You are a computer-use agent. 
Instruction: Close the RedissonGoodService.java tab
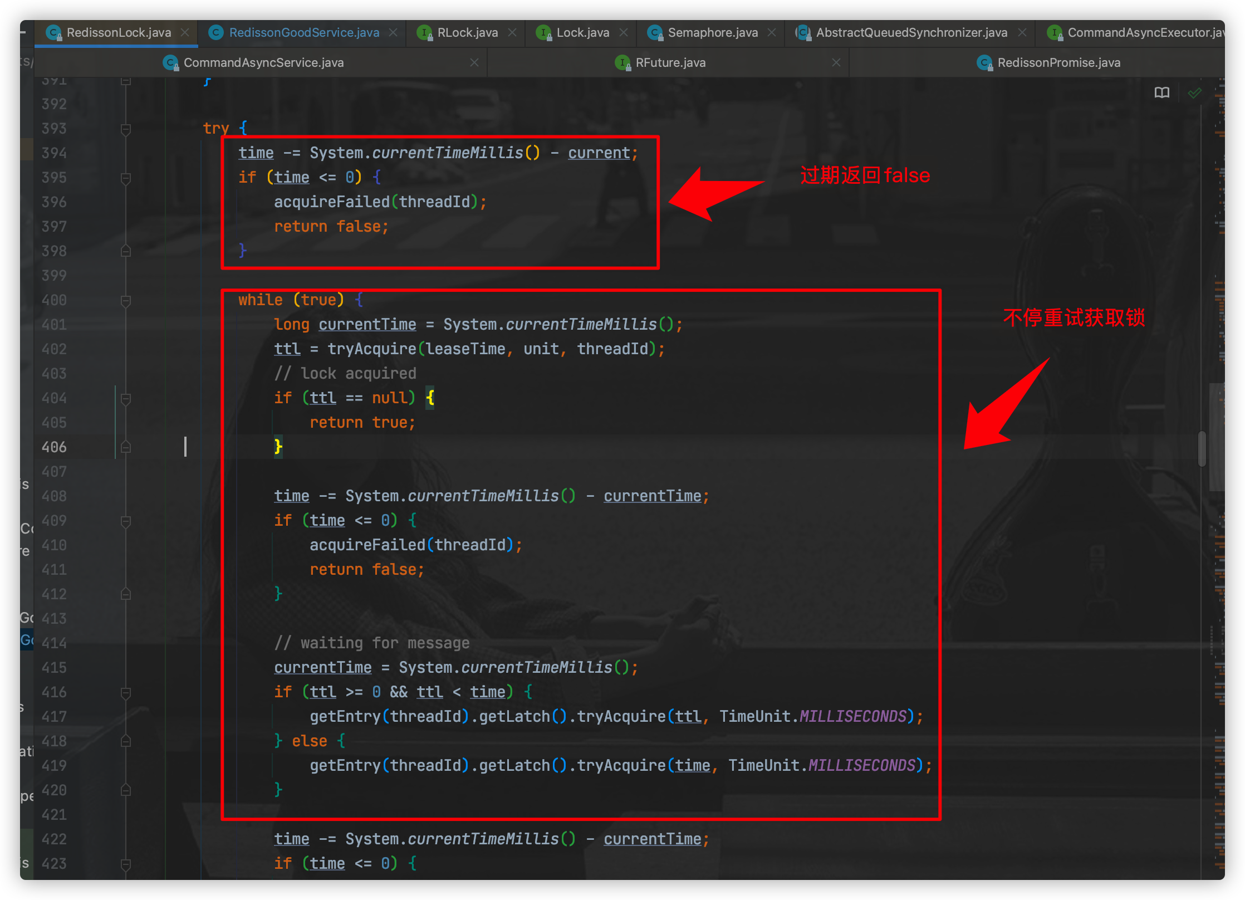tap(393, 33)
